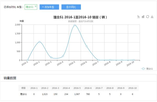The height and width of the screenshot is (102, 157).
Task: Toggle 理念S1 legend series visibility
Action: (x=147, y=69)
